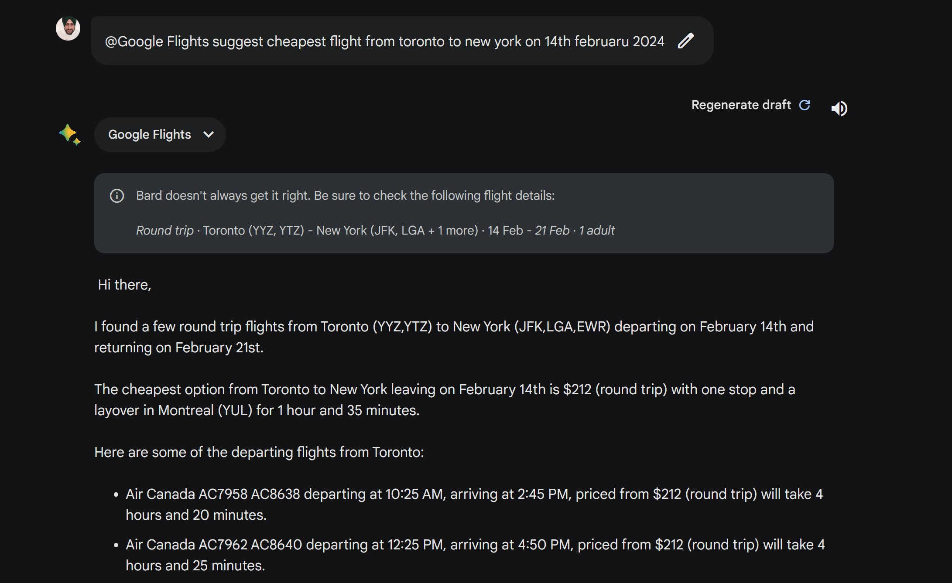The image size is (952, 583).
Task: Click the "Bard doesn't always get it right" notice
Action: pyautogui.click(x=345, y=196)
